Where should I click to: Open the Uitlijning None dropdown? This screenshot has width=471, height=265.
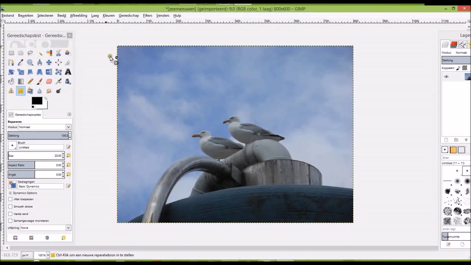click(x=46, y=228)
